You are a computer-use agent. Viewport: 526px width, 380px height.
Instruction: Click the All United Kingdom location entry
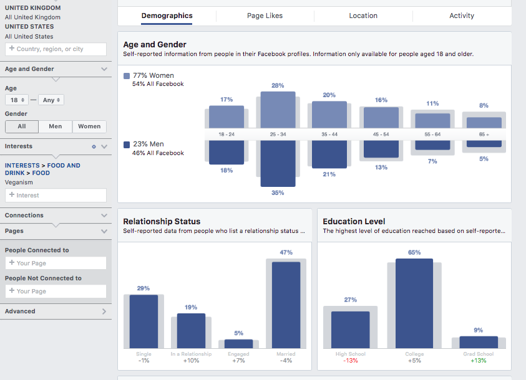click(32, 17)
